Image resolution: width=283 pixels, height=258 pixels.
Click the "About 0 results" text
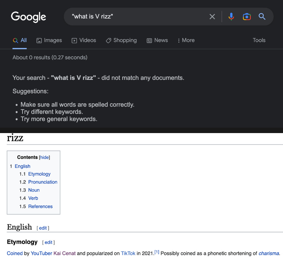point(50,57)
